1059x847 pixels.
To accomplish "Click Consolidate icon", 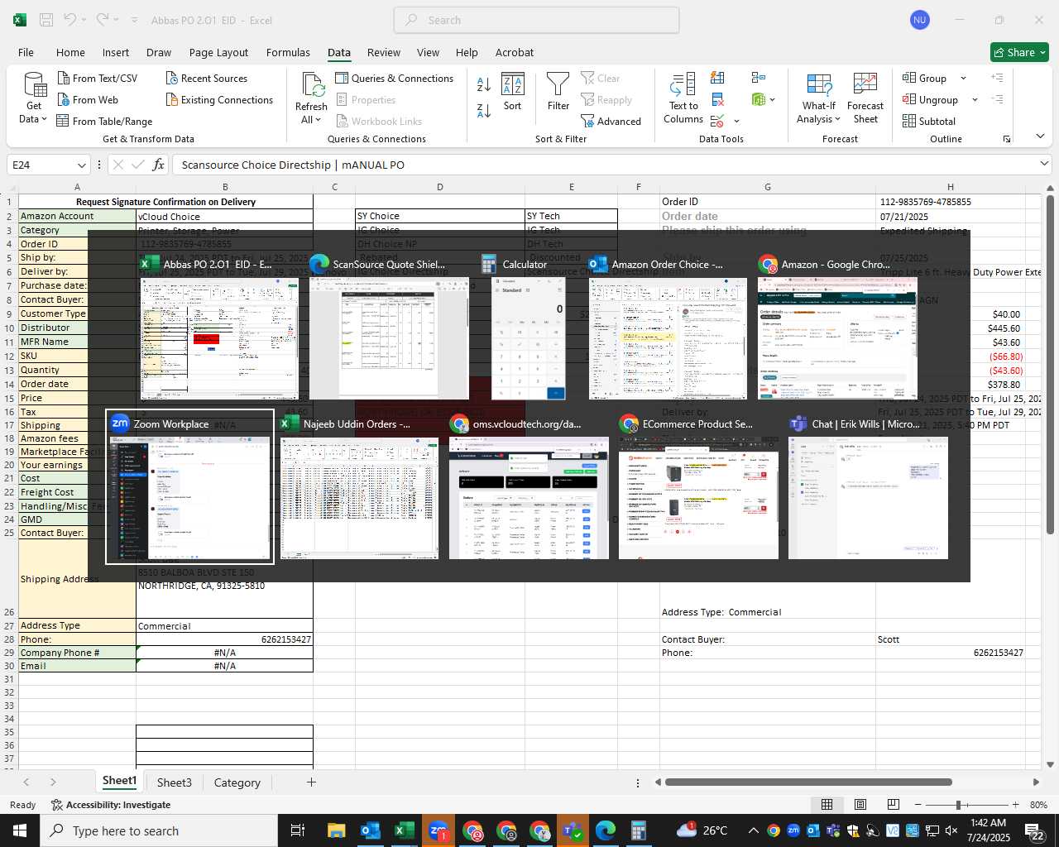I will pyautogui.click(x=759, y=78).
